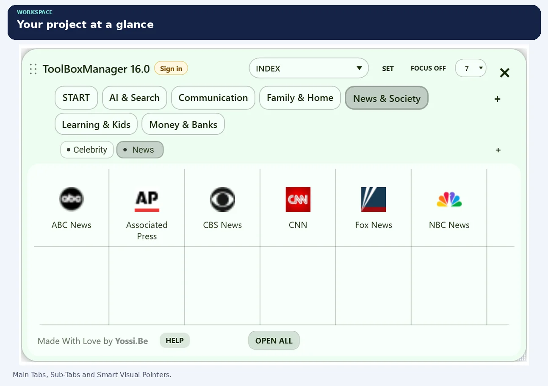Click the ToolBoxManager 16.0 title

(96, 69)
